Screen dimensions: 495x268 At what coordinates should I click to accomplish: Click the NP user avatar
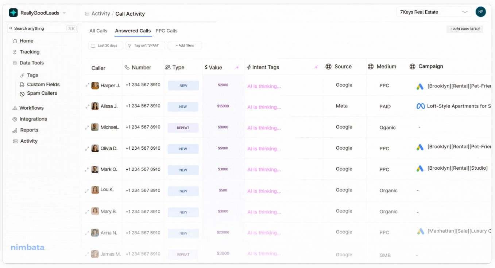pyautogui.click(x=480, y=12)
